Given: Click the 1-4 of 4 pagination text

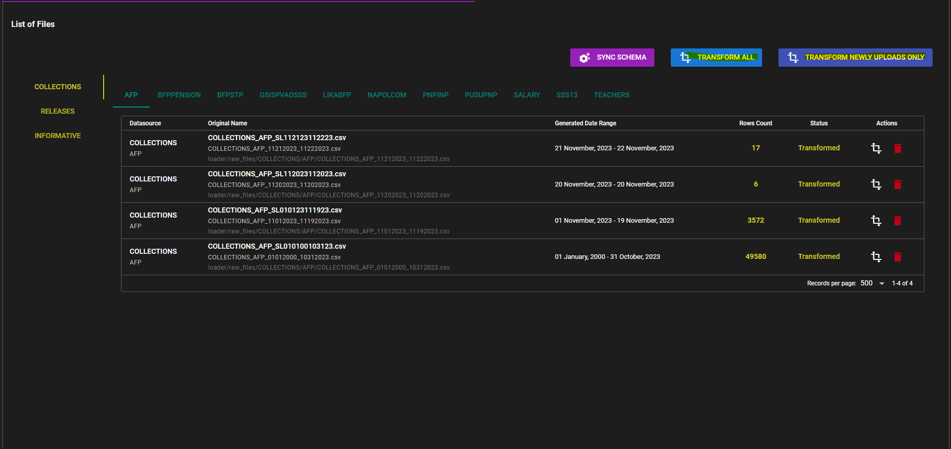Looking at the screenshot, I should point(902,283).
